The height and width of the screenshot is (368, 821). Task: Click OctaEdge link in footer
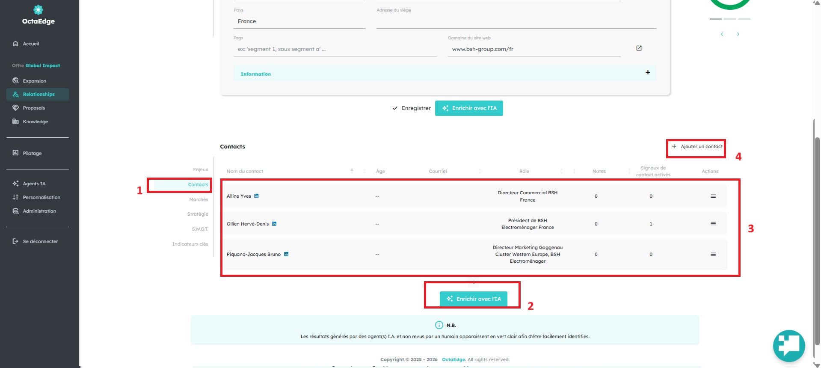tap(453, 359)
